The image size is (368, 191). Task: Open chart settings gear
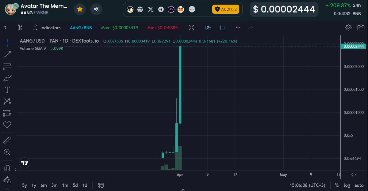(348, 28)
